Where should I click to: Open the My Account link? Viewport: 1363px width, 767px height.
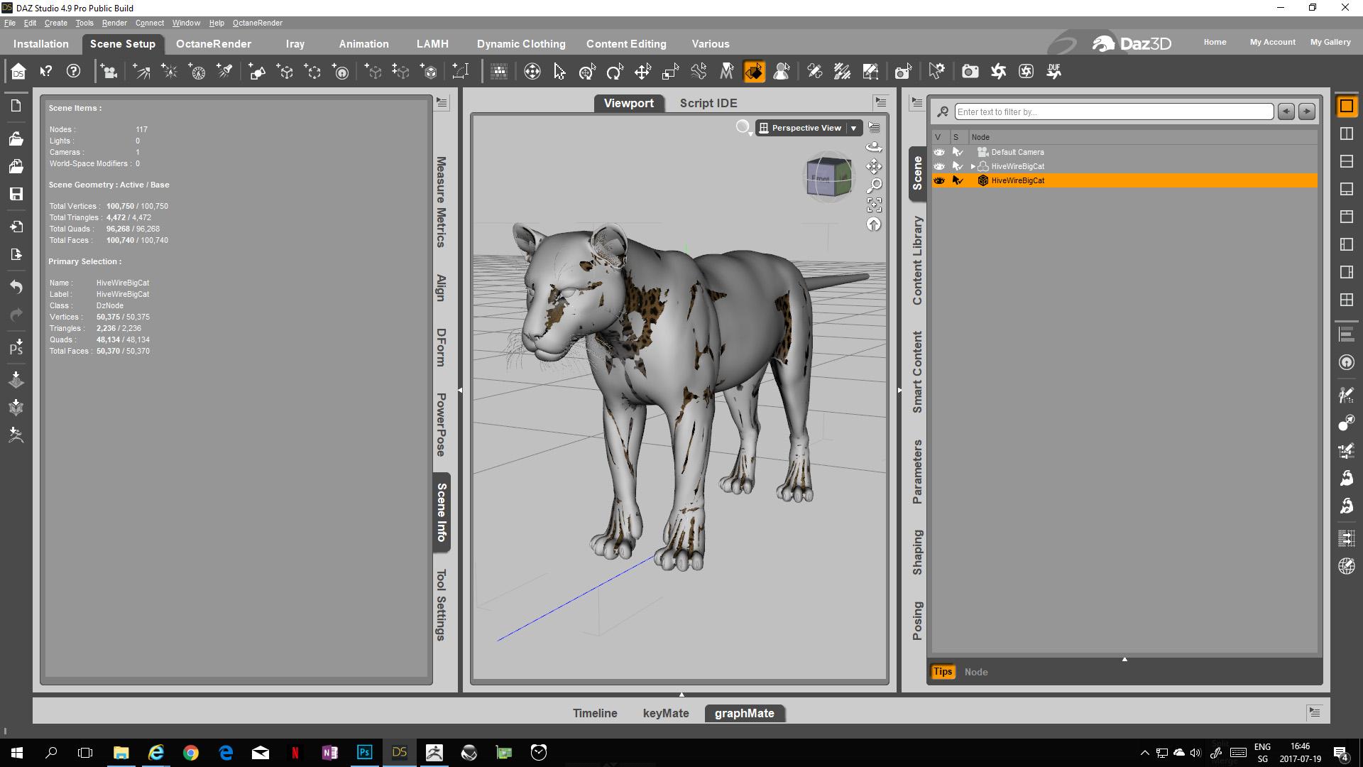tap(1272, 42)
